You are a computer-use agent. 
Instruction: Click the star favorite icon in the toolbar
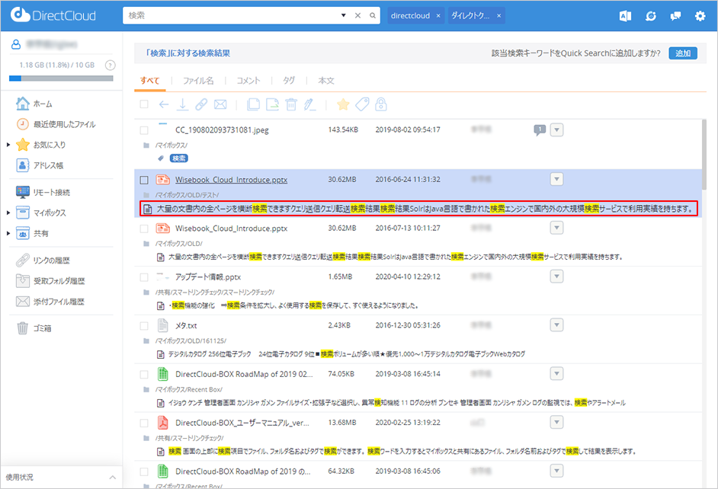343,104
